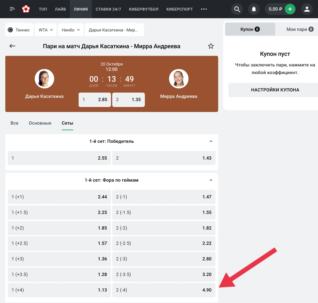The image size is (318, 303).
Task: Open notifications bell icon
Action: pos(254,9)
